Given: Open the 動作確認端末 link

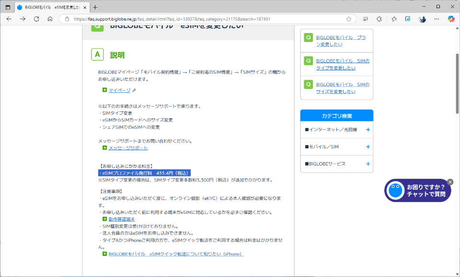Looking at the screenshot, I should (122, 219).
